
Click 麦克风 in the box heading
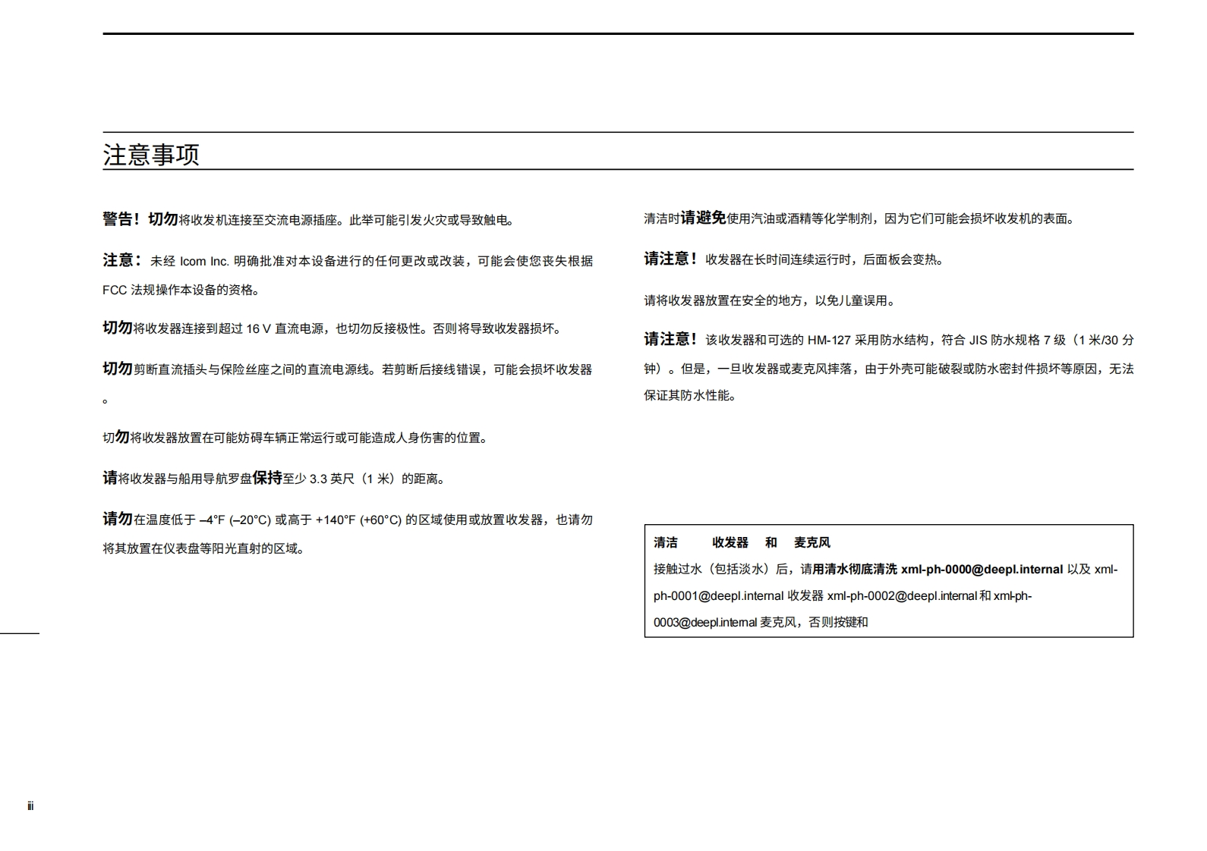[811, 543]
